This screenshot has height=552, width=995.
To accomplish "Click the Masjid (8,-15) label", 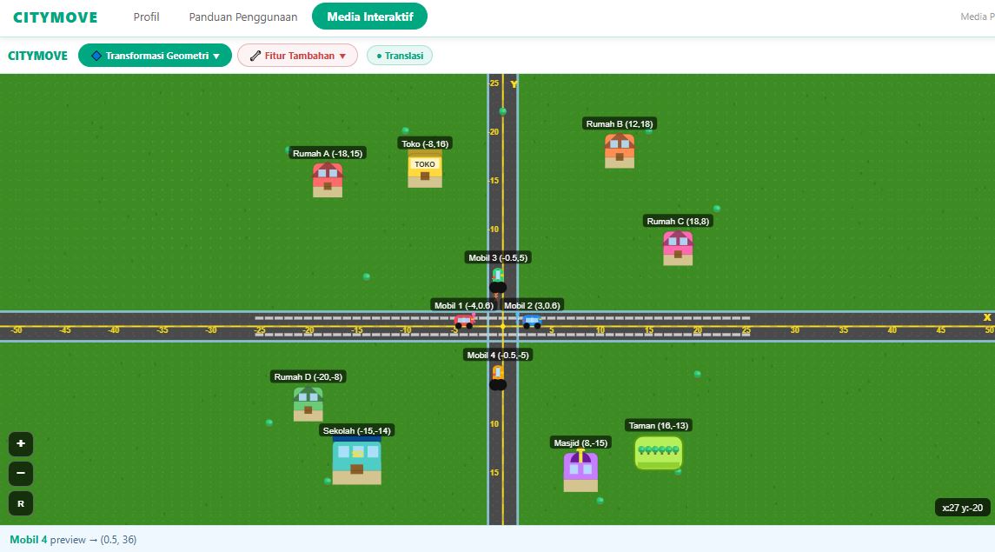I will (580, 442).
